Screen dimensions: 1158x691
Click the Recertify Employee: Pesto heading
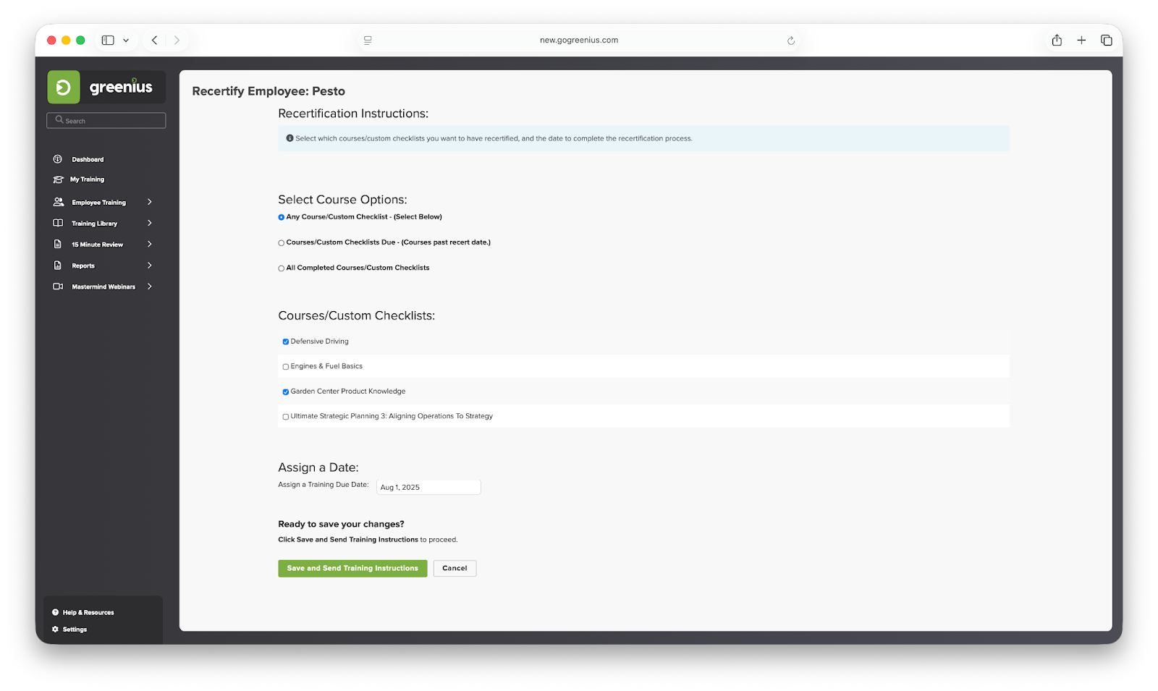pos(269,91)
